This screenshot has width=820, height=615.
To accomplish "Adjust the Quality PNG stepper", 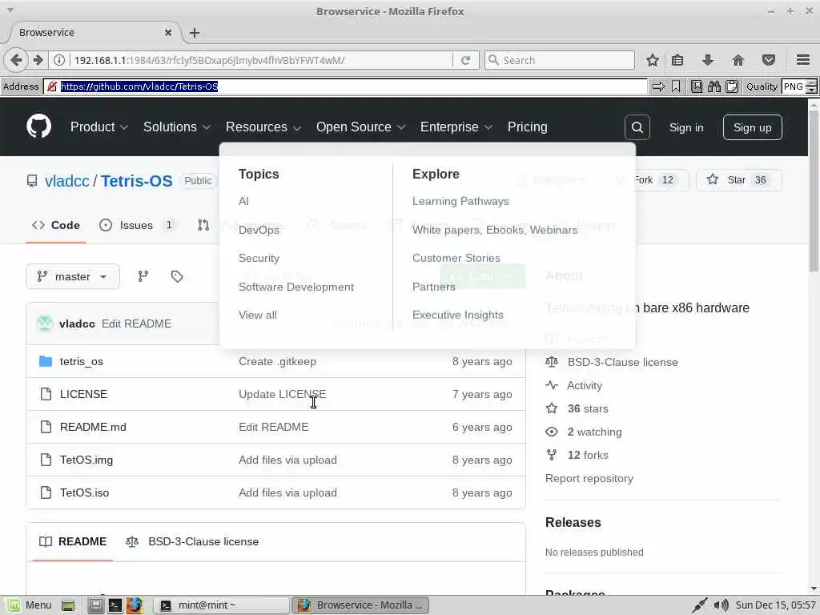I will tap(811, 86).
